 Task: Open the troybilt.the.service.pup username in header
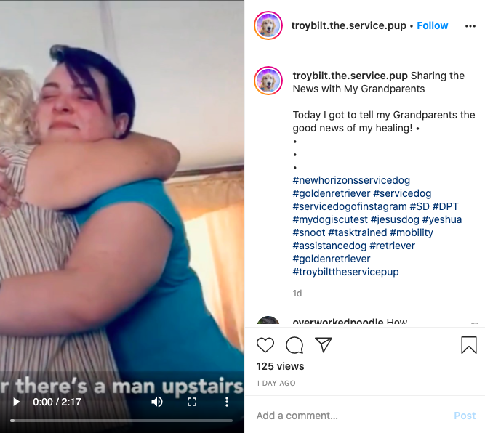click(349, 25)
